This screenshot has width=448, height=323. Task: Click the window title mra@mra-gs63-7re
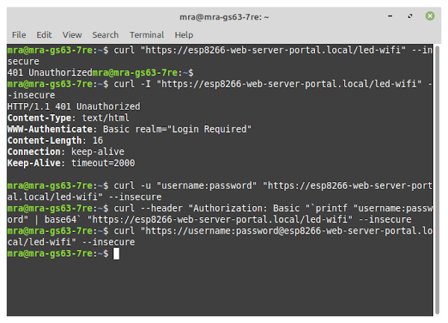(224, 17)
